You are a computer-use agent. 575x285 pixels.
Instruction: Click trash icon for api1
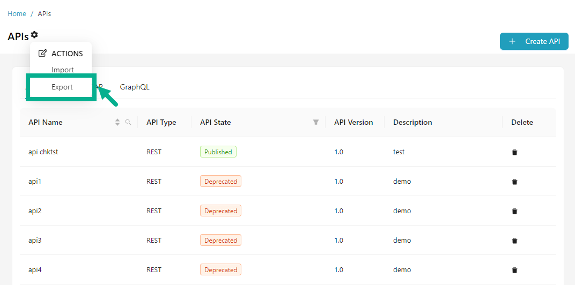[x=514, y=182]
